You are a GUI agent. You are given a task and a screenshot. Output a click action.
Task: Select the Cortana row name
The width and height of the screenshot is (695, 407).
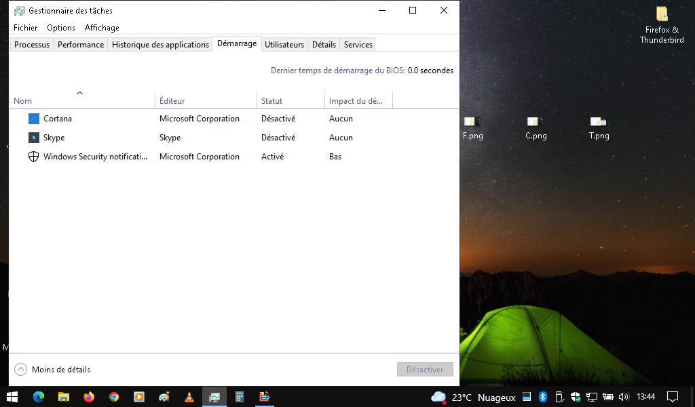coord(58,119)
